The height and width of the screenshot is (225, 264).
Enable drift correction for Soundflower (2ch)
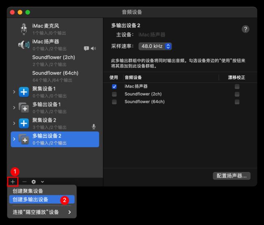point(237,94)
